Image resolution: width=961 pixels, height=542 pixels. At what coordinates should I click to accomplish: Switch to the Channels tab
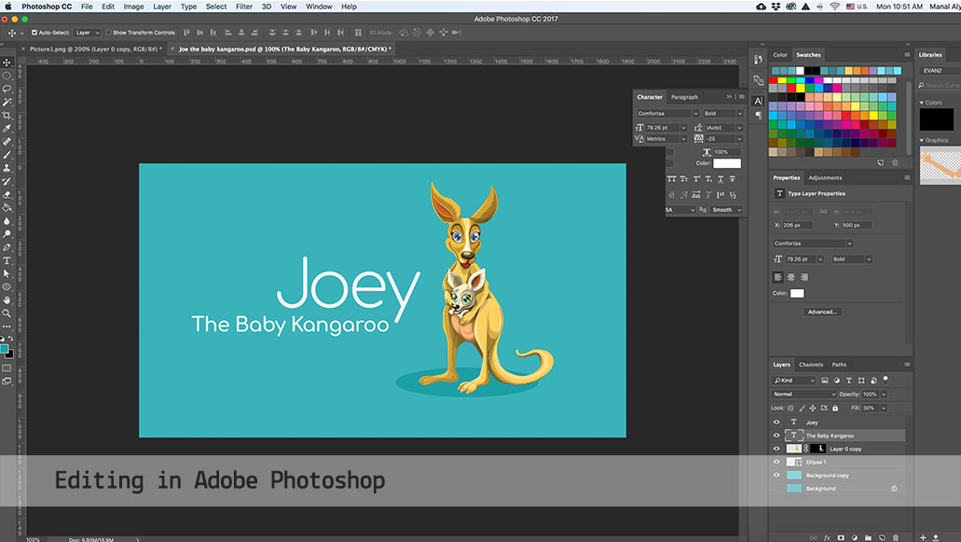click(811, 365)
